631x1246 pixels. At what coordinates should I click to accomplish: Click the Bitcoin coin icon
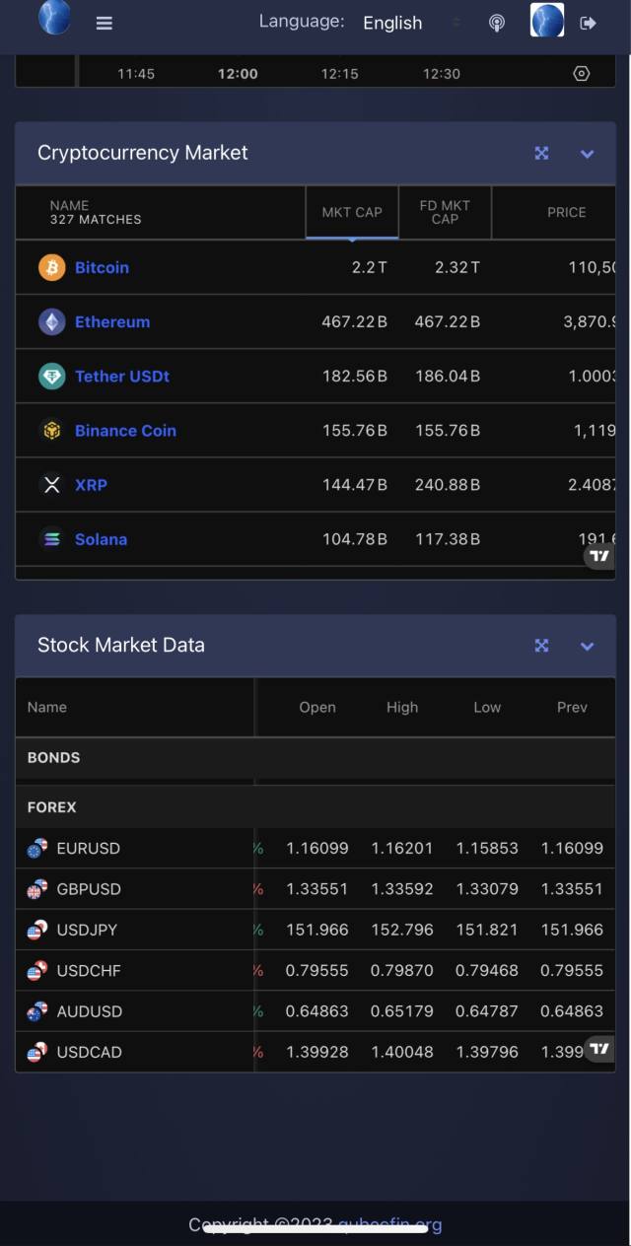[x=51, y=267]
